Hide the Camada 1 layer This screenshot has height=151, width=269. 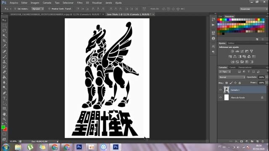(220, 90)
